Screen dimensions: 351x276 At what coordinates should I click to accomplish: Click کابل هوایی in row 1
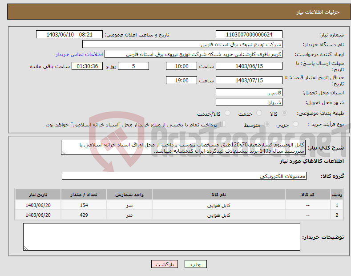pos(218,205)
